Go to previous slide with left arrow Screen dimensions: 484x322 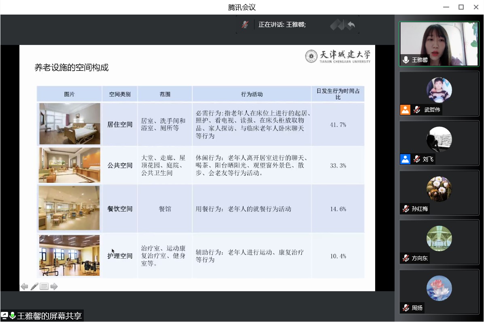pyautogui.click(x=24, y=286)
